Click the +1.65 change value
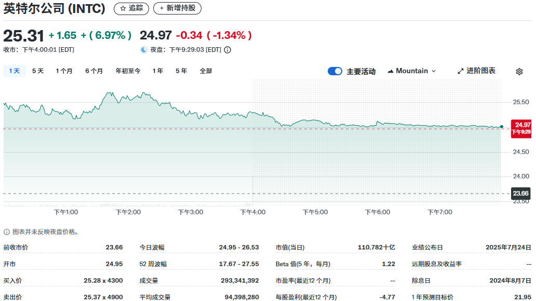The image size is (536, 301). tap(62, 35)
